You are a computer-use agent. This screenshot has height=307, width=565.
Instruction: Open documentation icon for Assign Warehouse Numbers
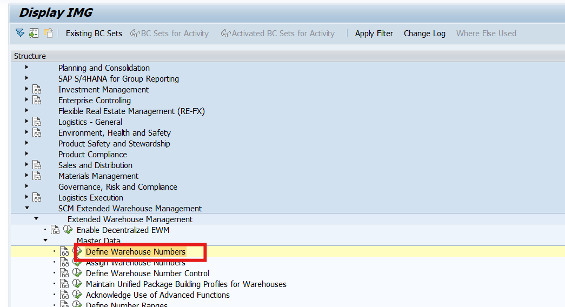64,262
